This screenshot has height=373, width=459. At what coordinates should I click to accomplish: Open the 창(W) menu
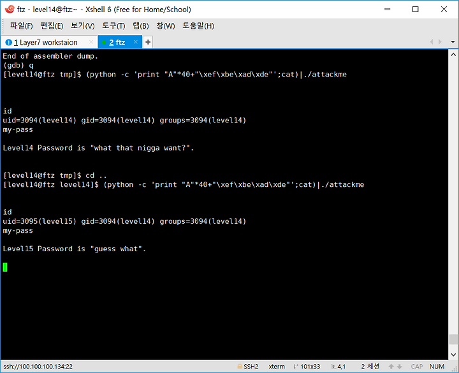tap(165, 26)
